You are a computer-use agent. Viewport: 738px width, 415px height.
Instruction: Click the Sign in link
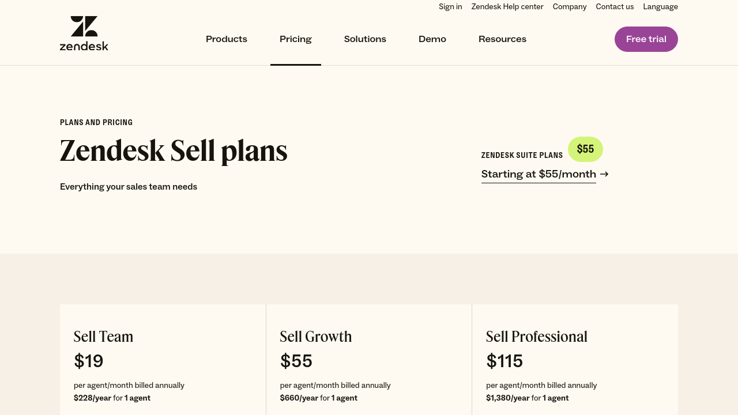(x=450, y=7)
